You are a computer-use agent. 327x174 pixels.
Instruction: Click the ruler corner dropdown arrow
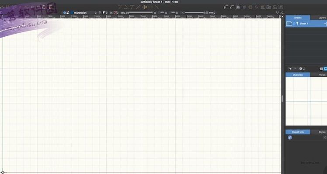point(282,17)
